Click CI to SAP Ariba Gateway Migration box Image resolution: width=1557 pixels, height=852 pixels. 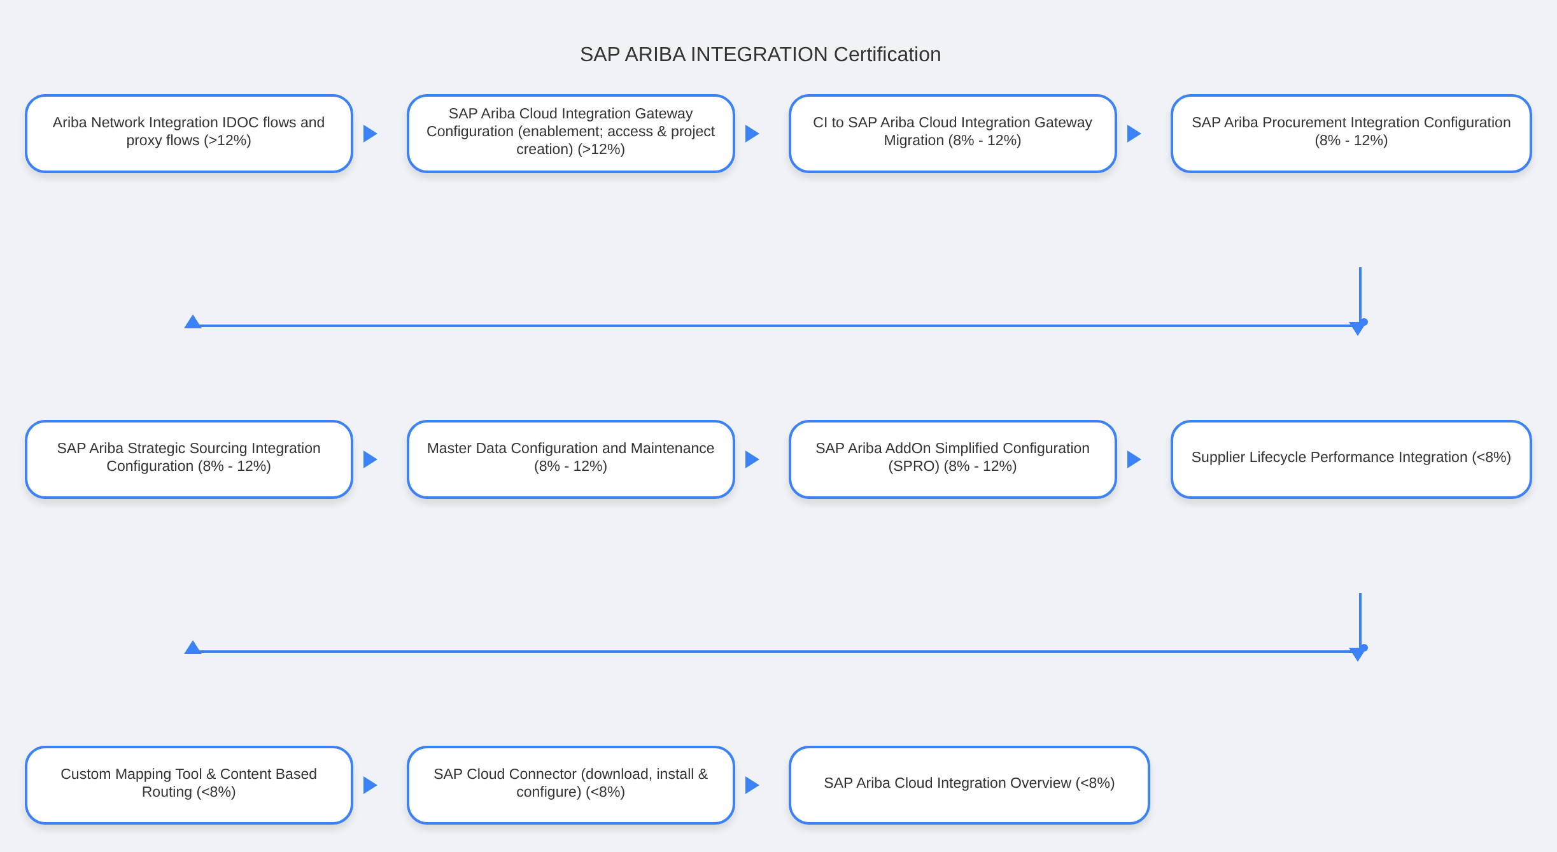pos(952,134)
